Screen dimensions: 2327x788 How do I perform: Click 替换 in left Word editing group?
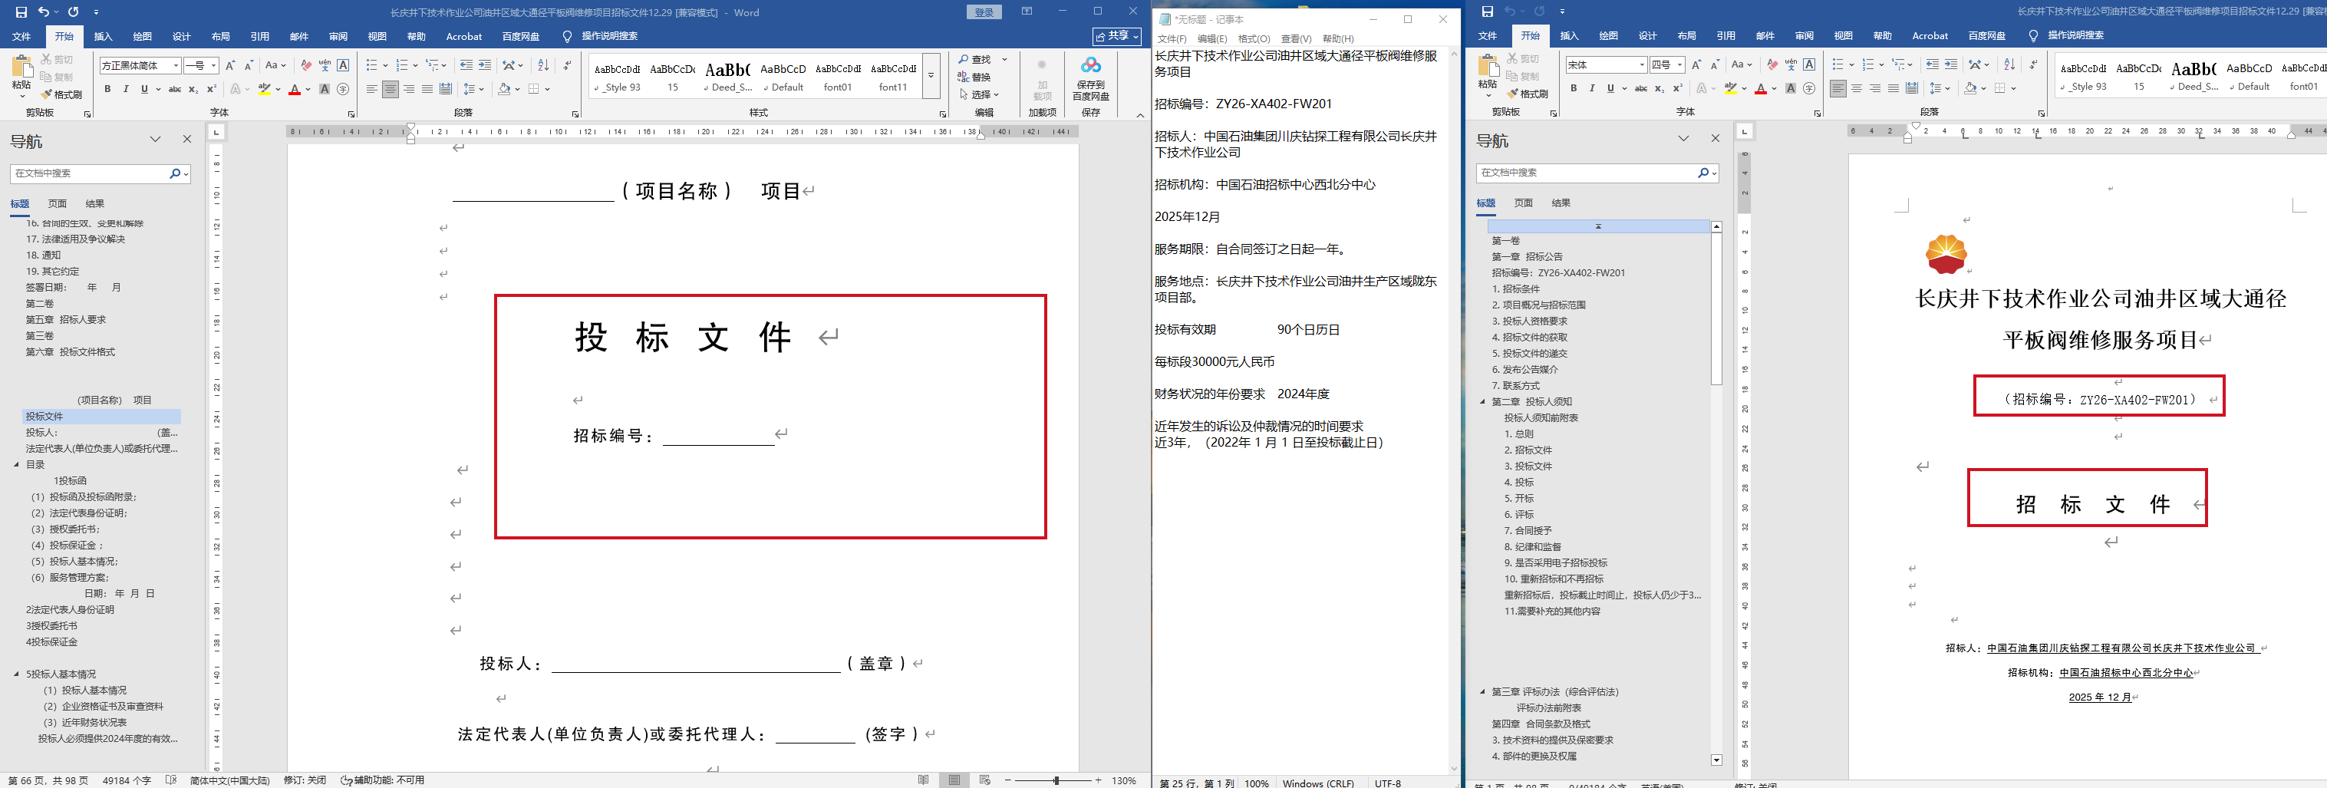974,77
